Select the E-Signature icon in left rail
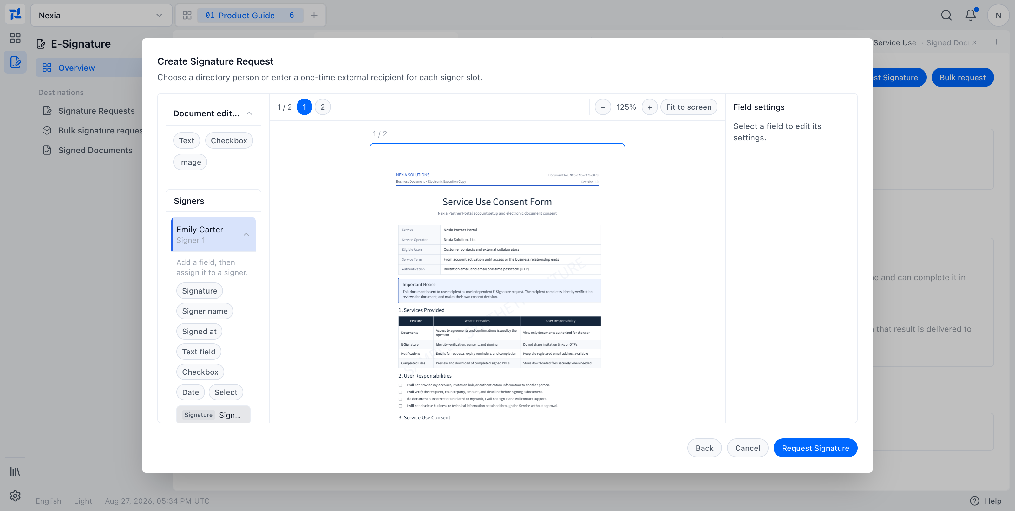This screenshot has width=1015, height=511. [15, 62]
